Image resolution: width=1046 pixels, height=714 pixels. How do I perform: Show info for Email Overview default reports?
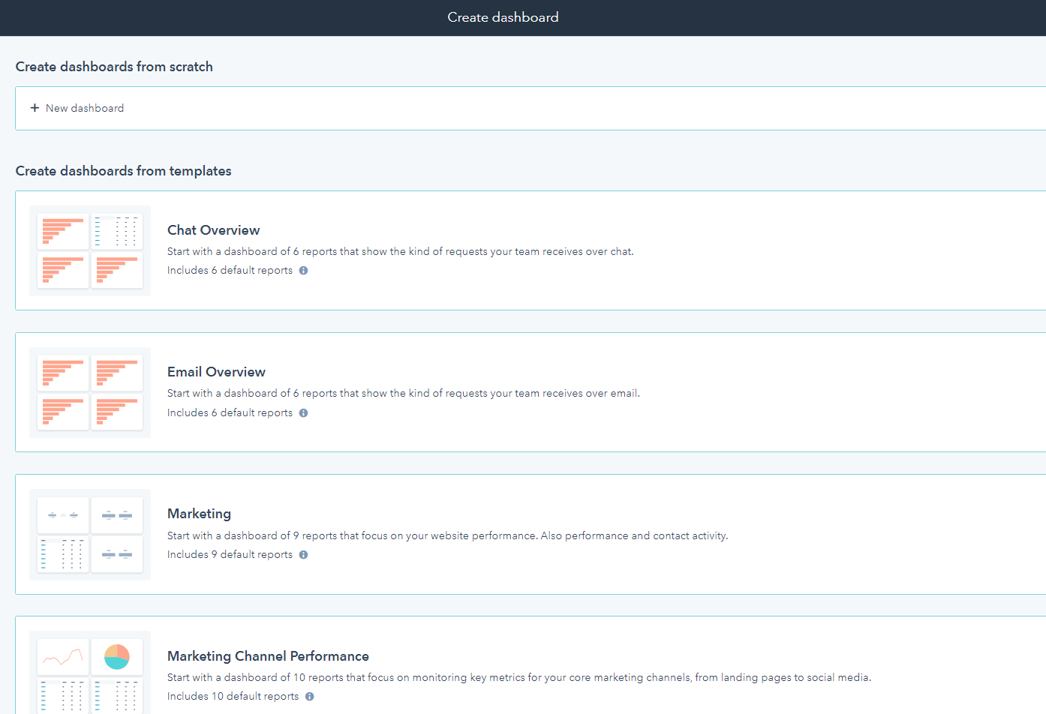(304, 413)
